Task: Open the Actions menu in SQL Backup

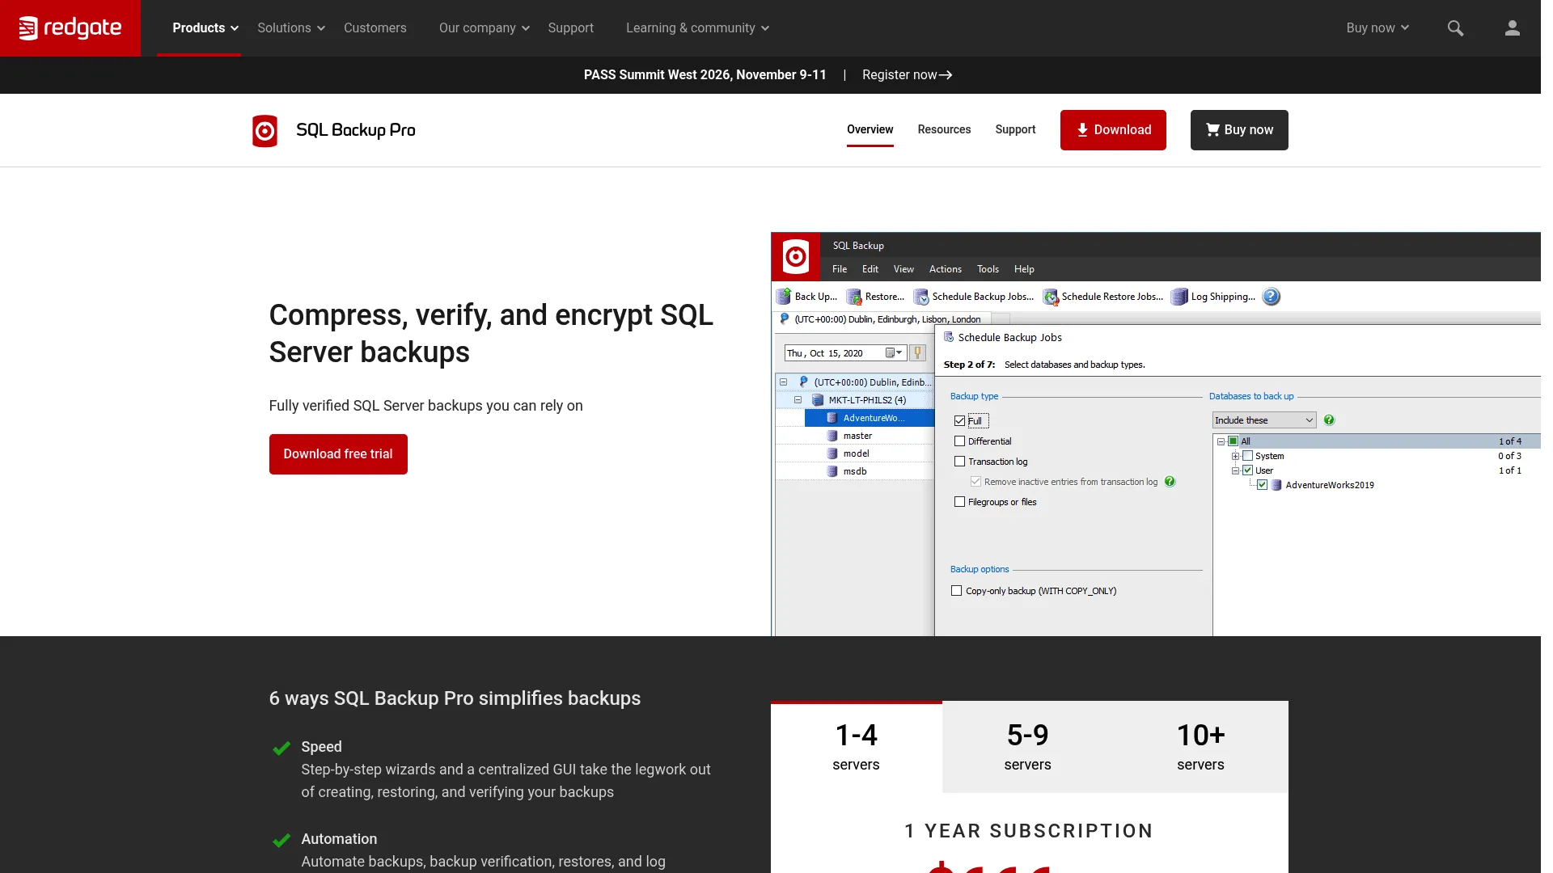Action: [945, 269]
